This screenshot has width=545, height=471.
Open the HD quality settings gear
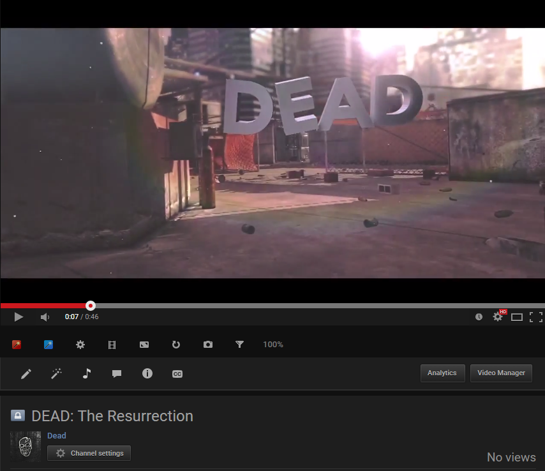498,317
